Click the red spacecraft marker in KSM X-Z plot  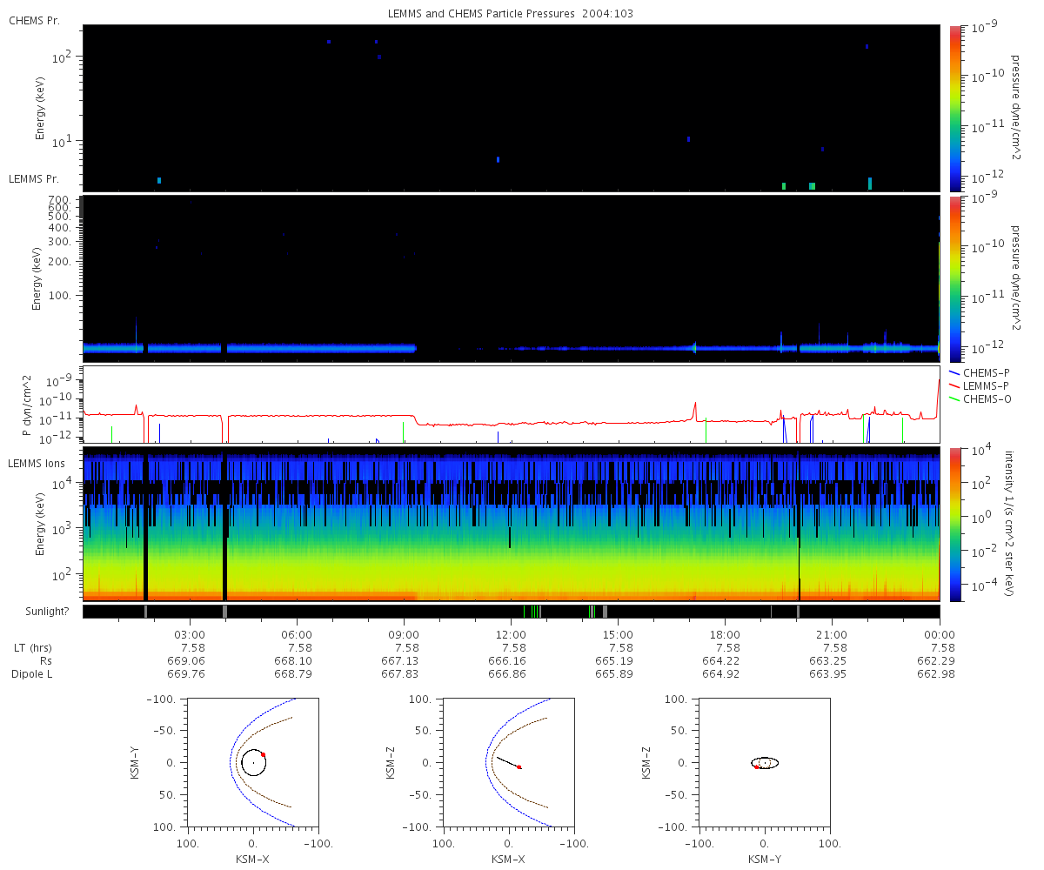519,767
